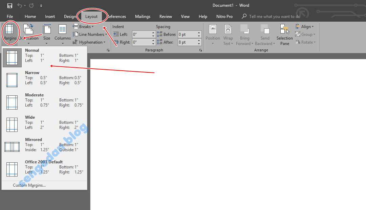Image resolution: width=366 pixels, height=210 pixels.
Task: Decrease Spacing After with down arrow
Action: 199,44
